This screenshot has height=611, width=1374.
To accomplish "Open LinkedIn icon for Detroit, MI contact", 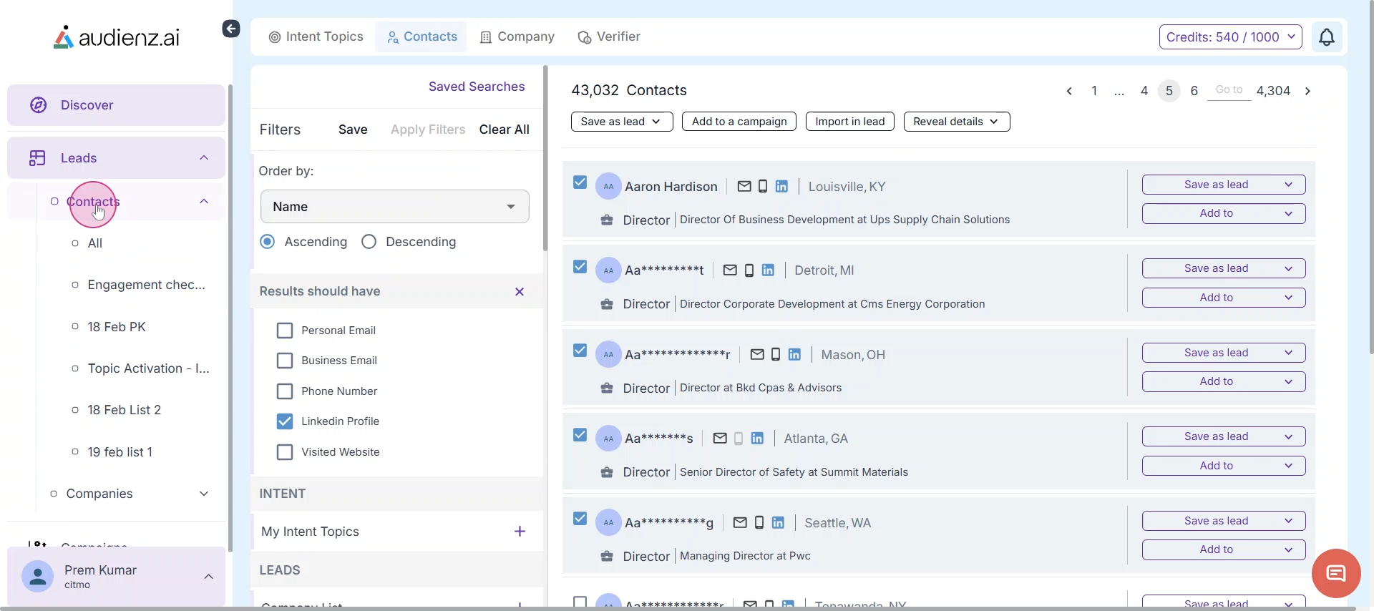I will point(768,270).
